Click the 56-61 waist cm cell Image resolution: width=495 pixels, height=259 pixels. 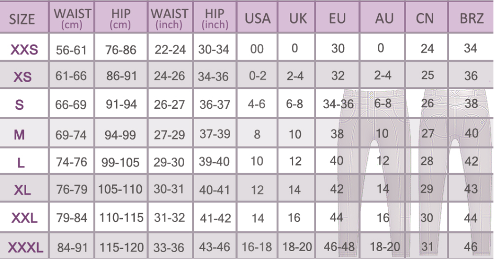pyautogui.click(x=71, y=50)
